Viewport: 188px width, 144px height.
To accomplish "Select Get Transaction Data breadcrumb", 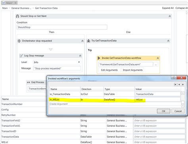I will [46, 8].
